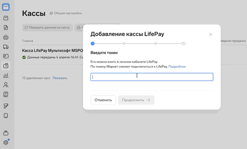Image resolution: width=247 pixels, height=149 pixels.
Task: Click the Продолжить button
Action: tap(136, 100)
